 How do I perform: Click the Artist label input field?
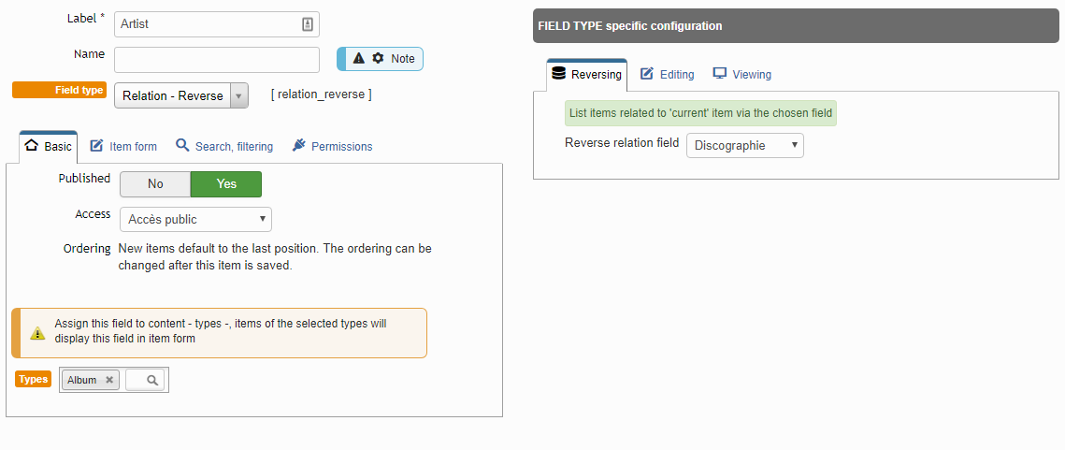tap(217, 23)
